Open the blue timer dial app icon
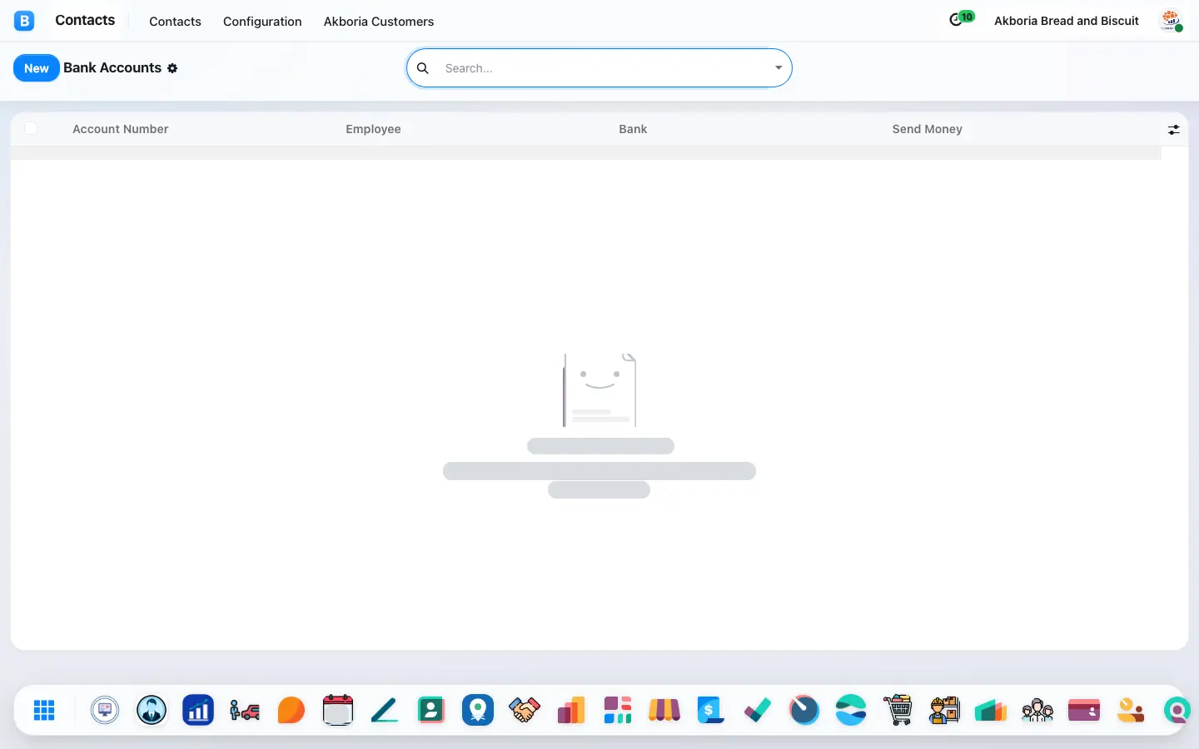This screenshot has height=749, width=1199. 804,710
